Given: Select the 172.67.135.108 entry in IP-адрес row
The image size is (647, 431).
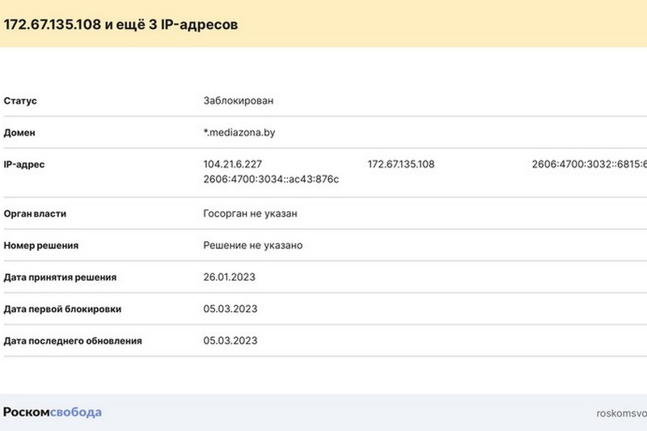Looking at the screenshot, I should click(x=401, y=164).
